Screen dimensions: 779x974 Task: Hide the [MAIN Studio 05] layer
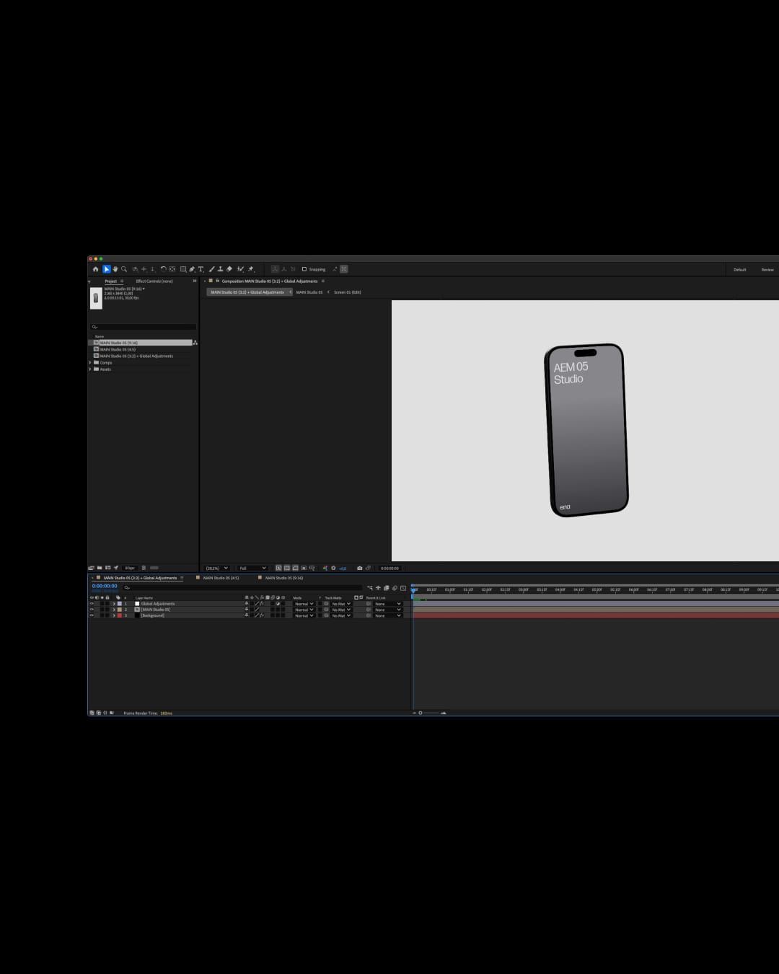click(x=92, y=610)
